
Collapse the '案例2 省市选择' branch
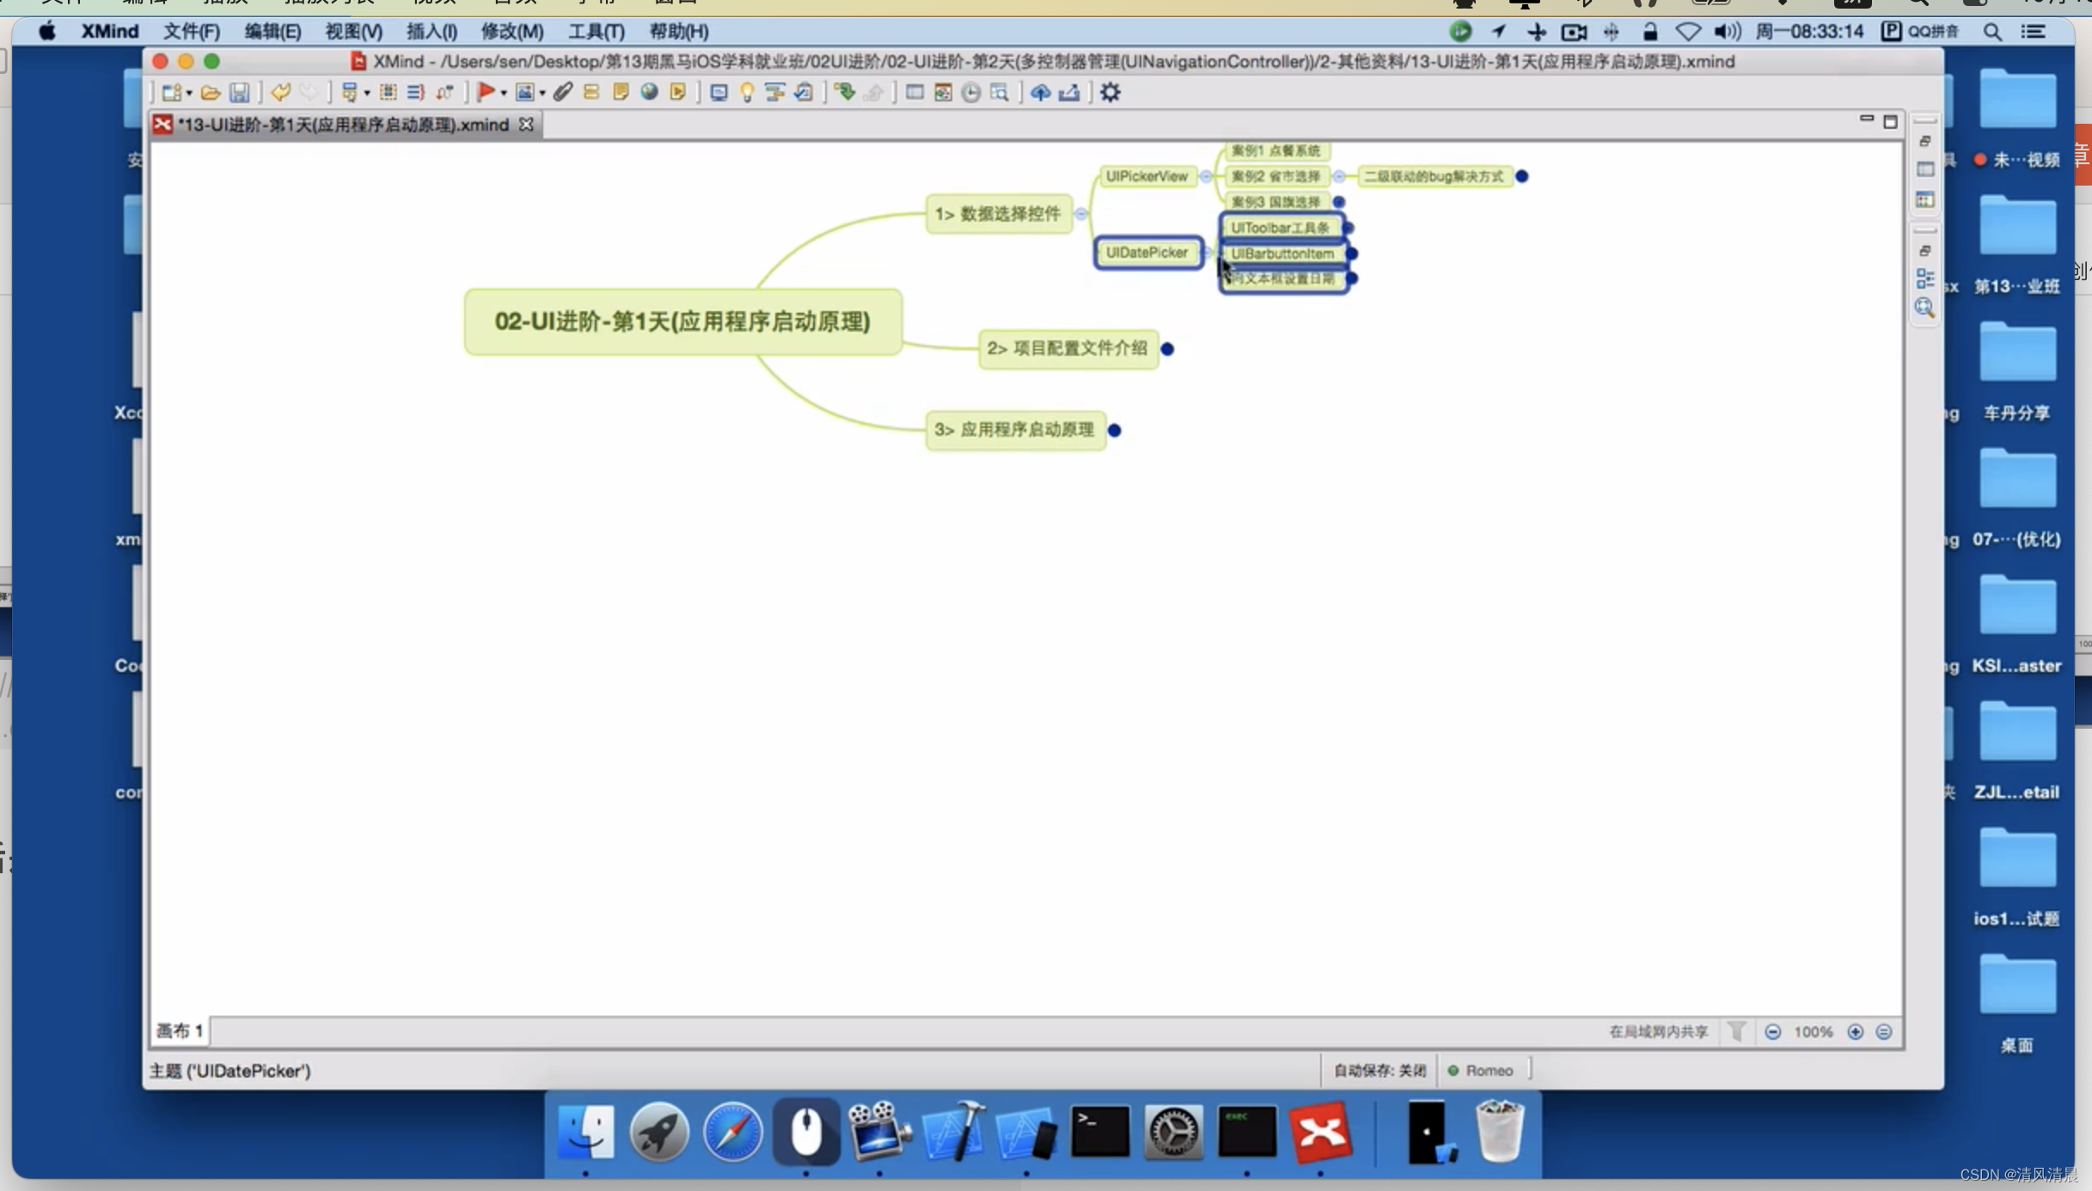[1339, 176]
